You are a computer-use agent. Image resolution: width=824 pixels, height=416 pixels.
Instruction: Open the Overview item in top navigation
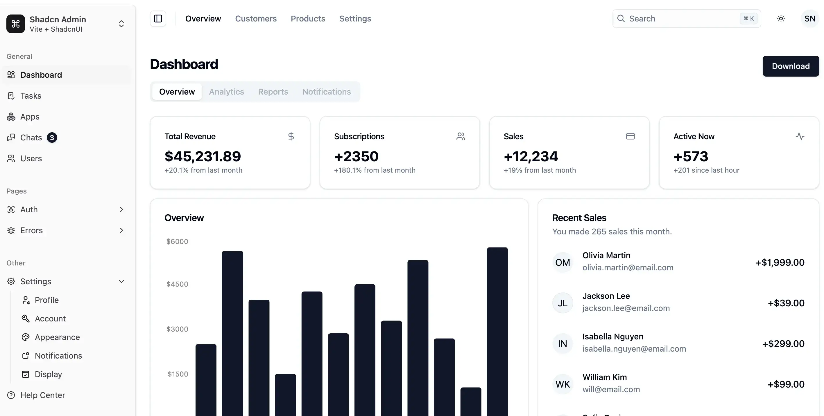point(203,19)
